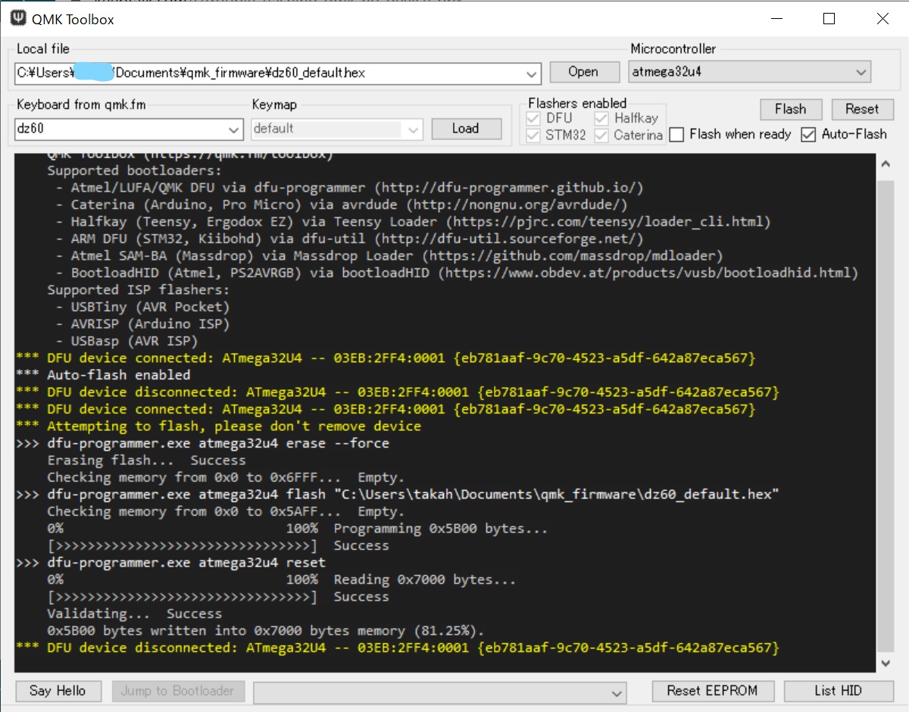Expand the HID device dropdown at bottom
Screen dimensions: 909x712
click(618, 692)
